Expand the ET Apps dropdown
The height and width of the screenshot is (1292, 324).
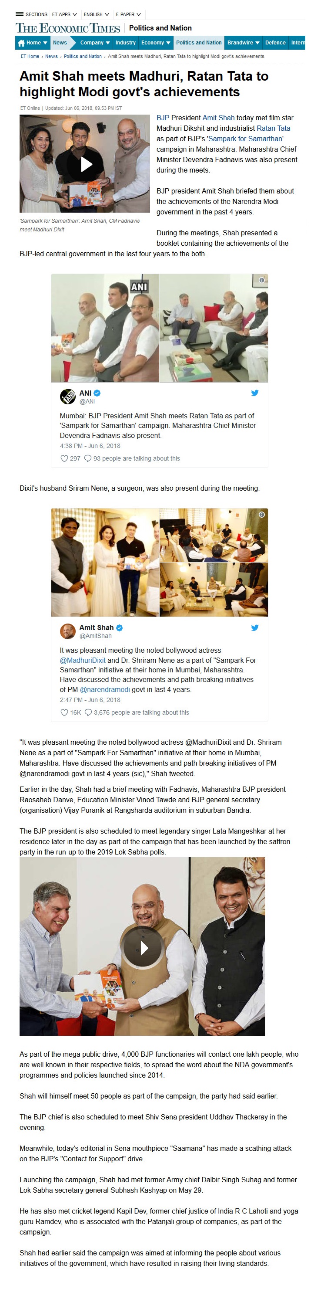(x=65, y=14)
